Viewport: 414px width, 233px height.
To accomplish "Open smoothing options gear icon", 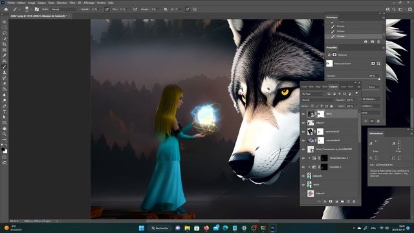I will pyautogui.click(x=166, y=9).
